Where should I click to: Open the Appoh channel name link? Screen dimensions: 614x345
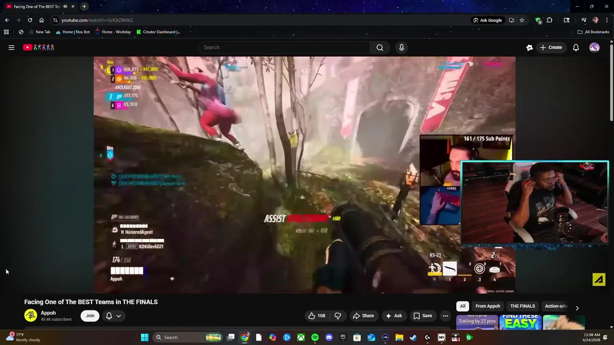[48, 313]
